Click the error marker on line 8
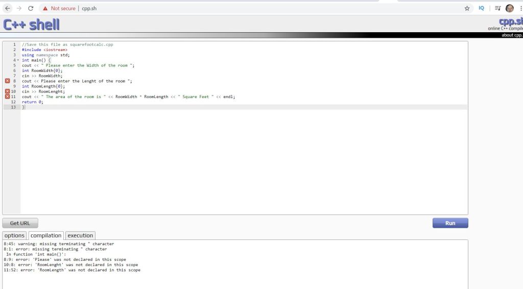This screenshot has width=523, height=289. 7,81
